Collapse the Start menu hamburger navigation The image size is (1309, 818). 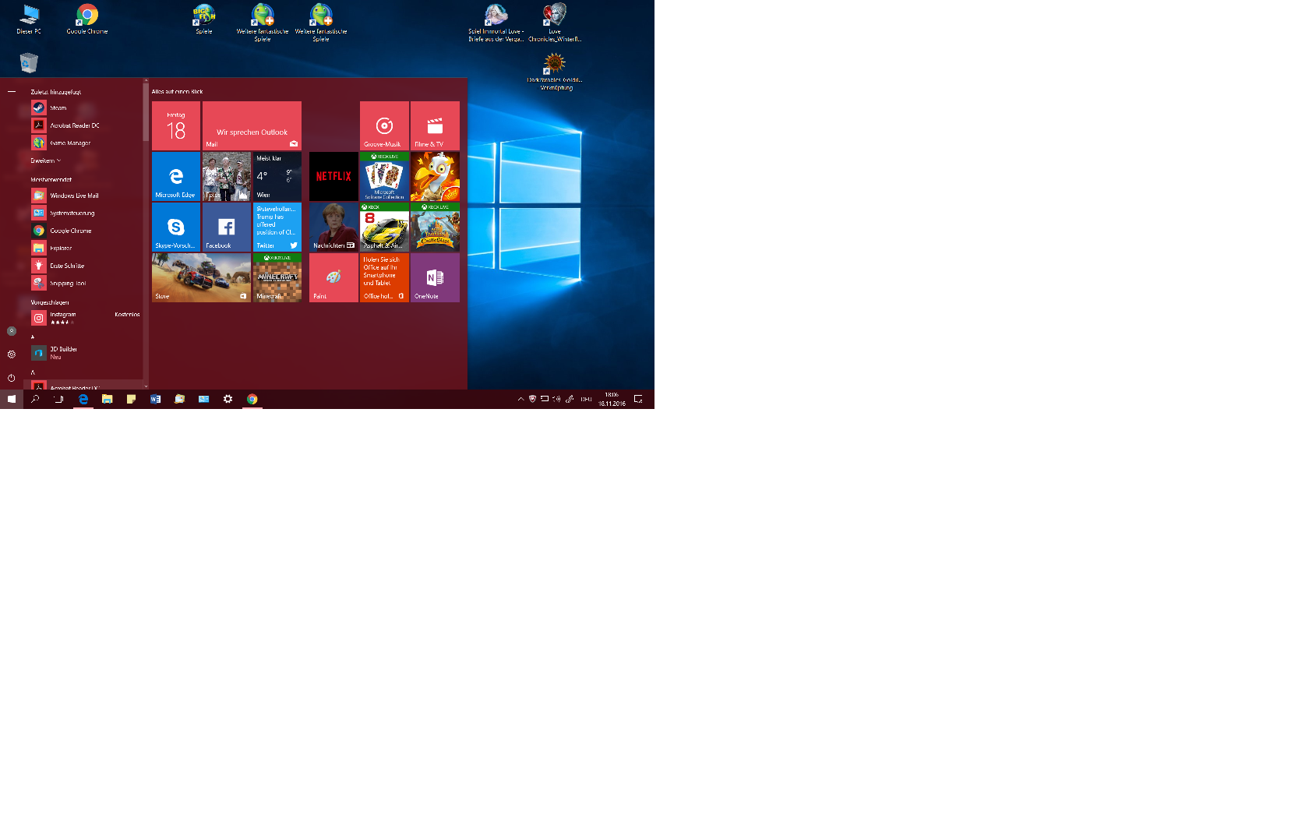12,91
